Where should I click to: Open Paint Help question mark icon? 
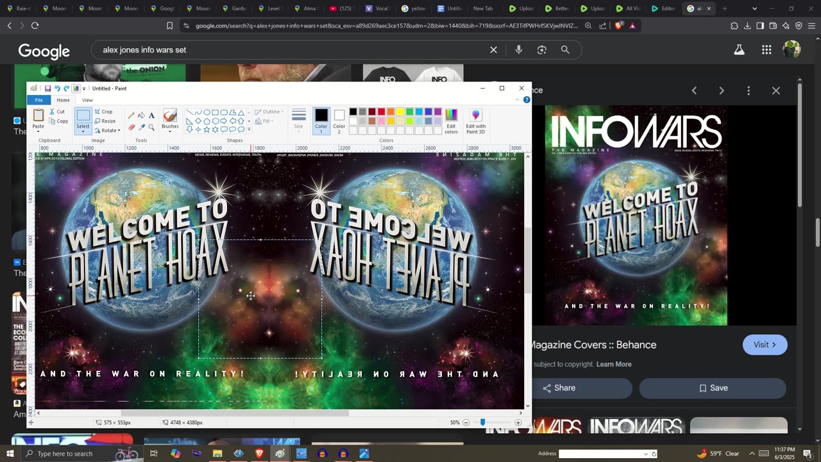(x=527, y=100)
